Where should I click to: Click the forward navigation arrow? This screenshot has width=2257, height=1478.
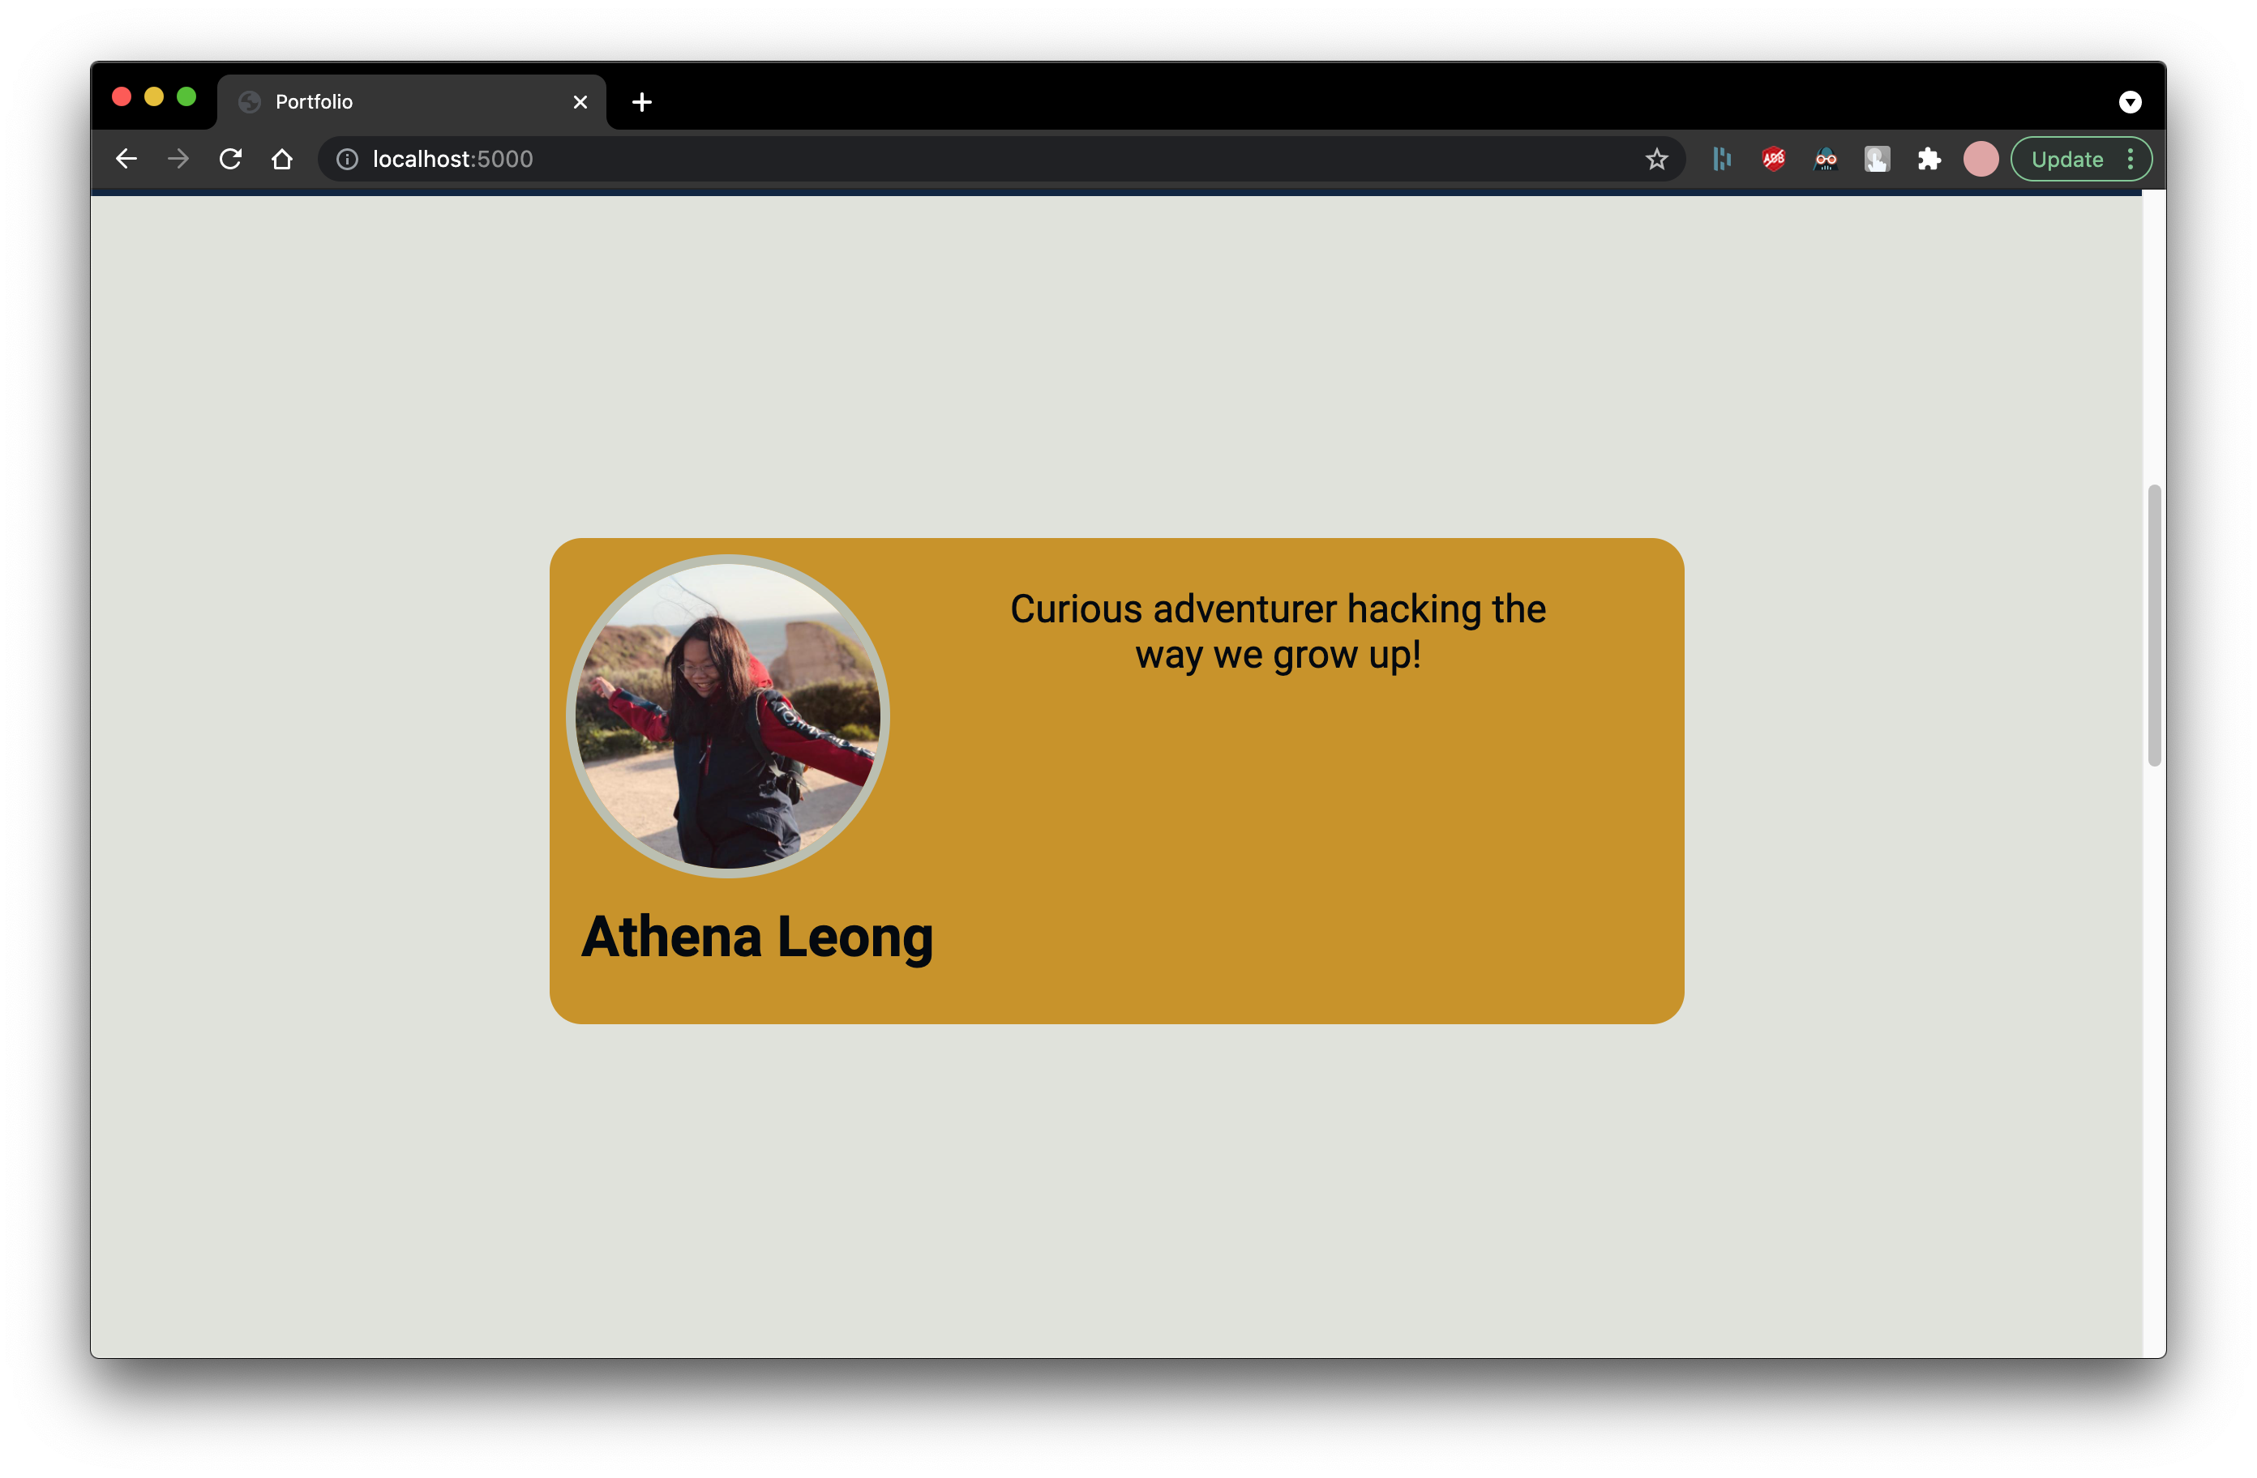pyautogui.click(x=178, y=160)
